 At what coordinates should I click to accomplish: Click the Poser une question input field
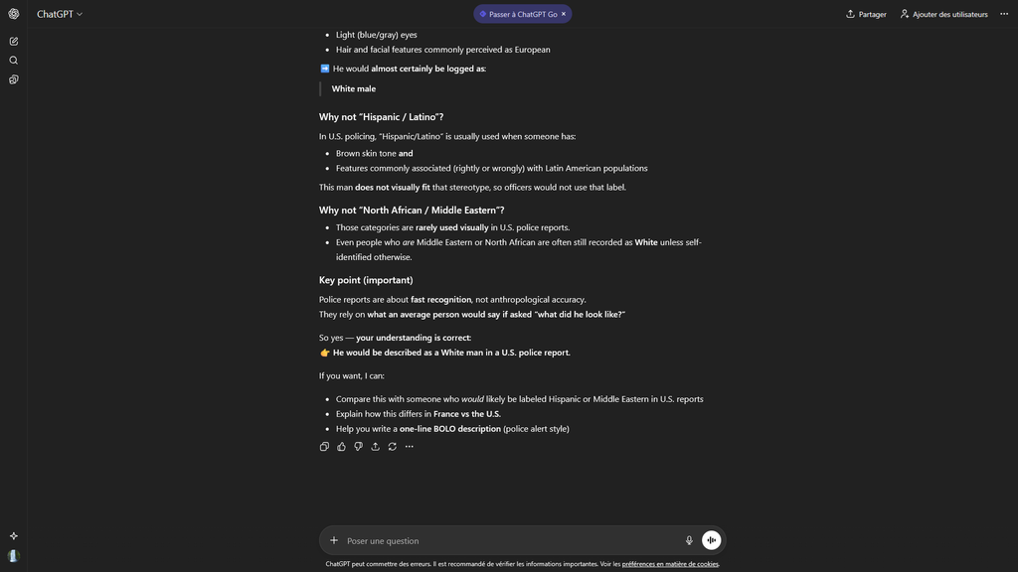point(507,540)
